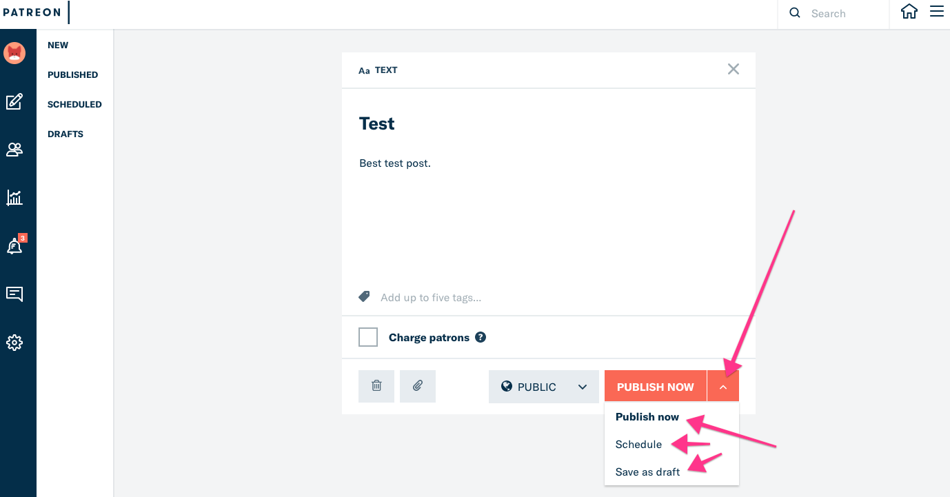This screenshot has width=950, height=497.
Task: Choose Schedule from publish menu
Action: point(638,445)
